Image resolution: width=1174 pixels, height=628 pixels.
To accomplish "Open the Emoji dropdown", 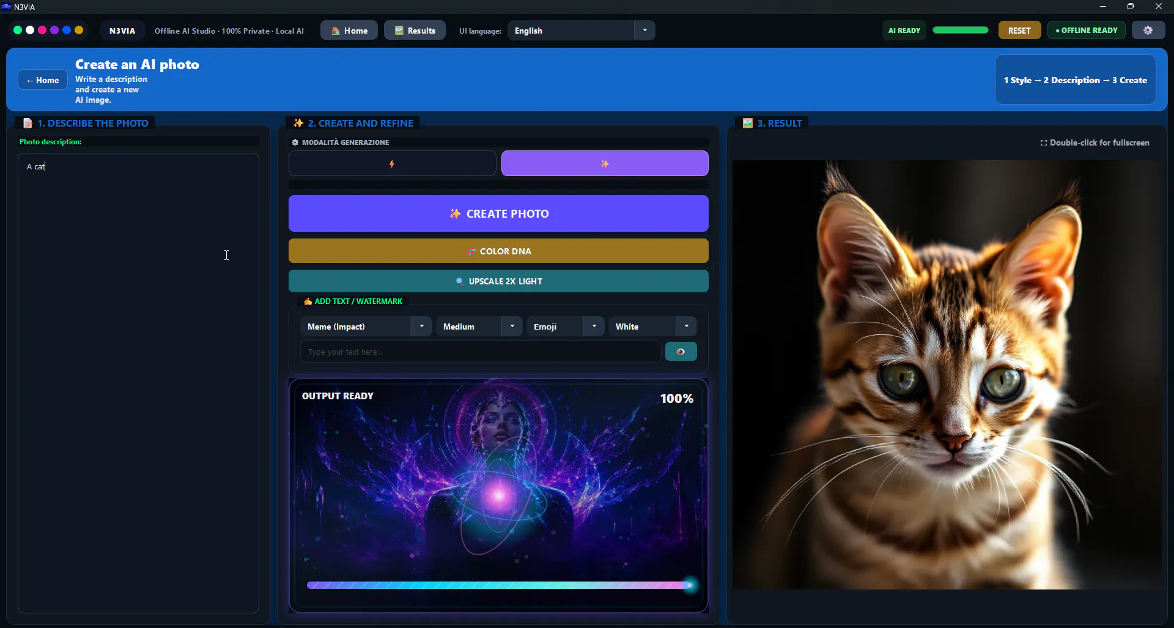I will [565, 327].
